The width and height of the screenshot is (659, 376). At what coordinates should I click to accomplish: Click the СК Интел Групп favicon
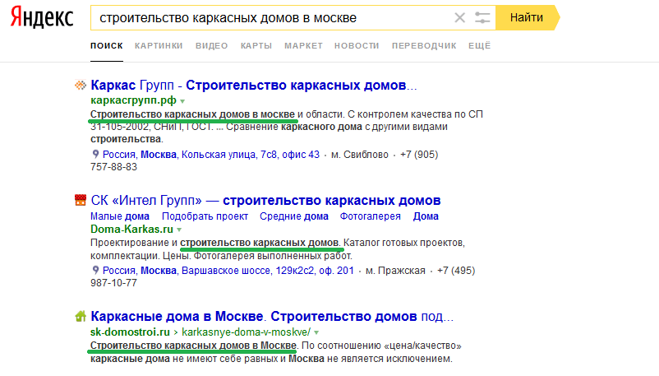click(81, 200)
